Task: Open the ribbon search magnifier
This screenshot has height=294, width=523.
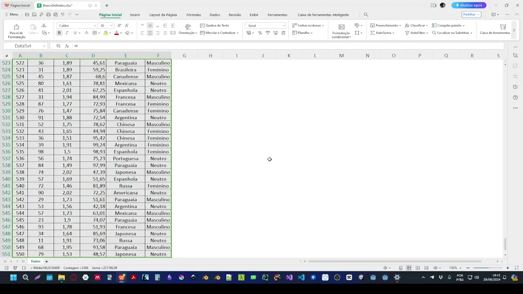Action: click(x=366, y=15)
